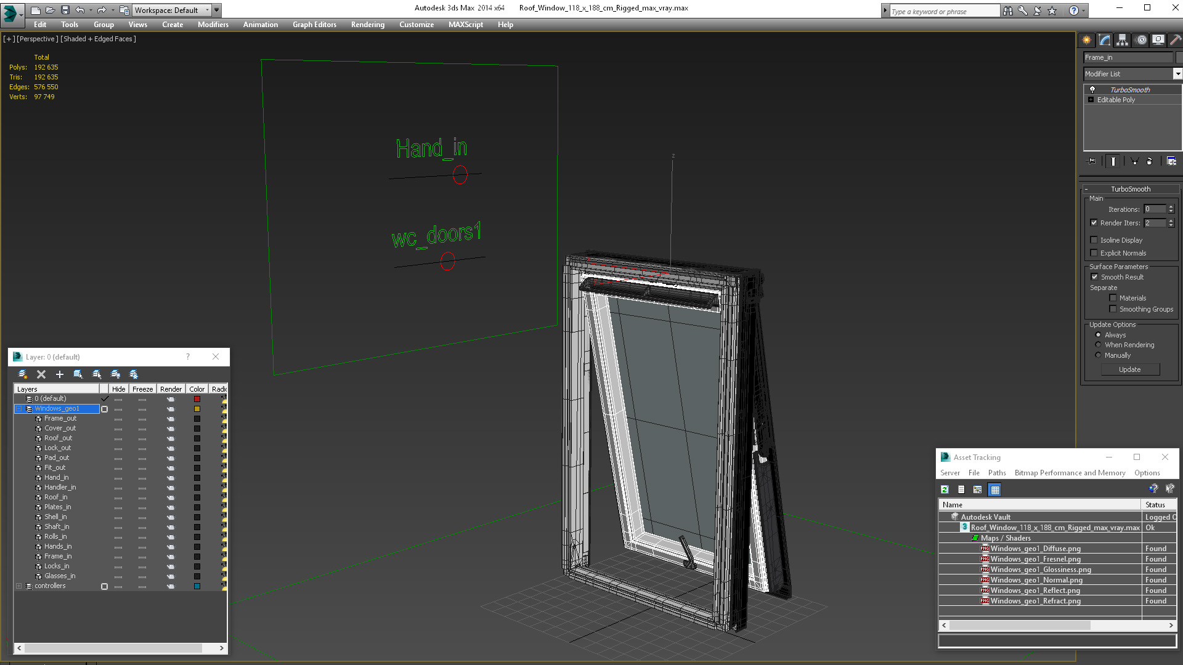
Task: Click the Frame_in object name field
Action: 1128,57
